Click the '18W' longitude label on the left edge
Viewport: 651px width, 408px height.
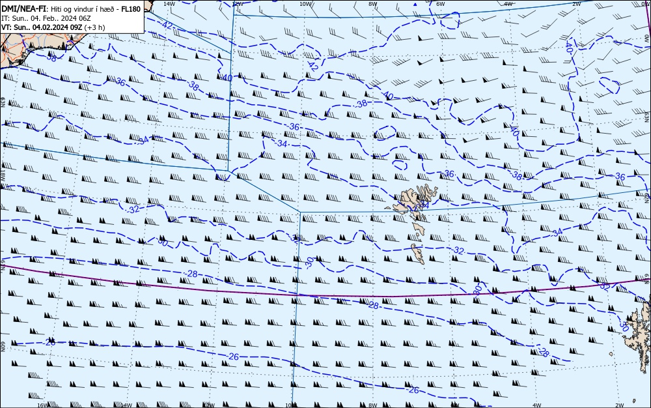(3, 174)
